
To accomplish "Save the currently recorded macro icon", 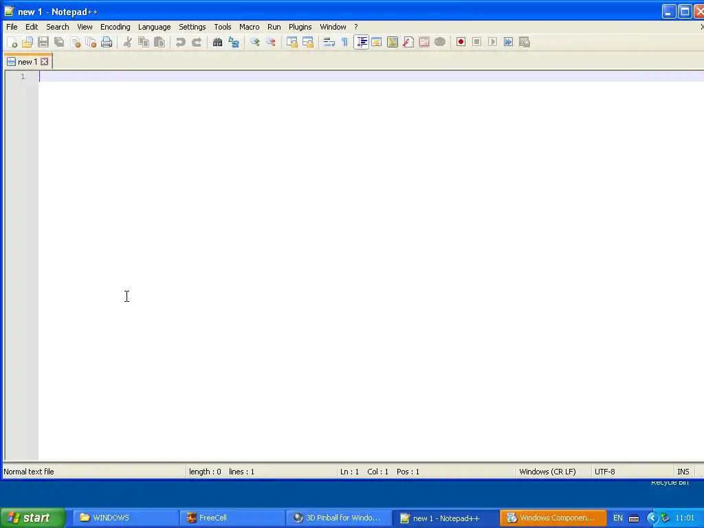I will (525, 42).
